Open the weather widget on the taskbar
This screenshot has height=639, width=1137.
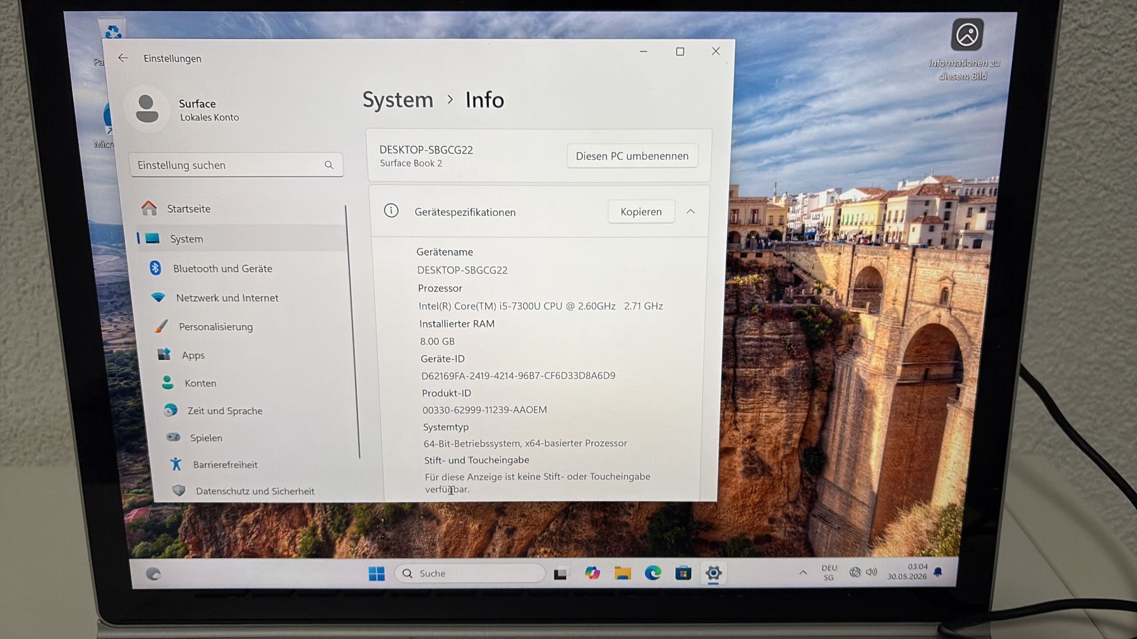pyautogui.click(x=153, y=573)
